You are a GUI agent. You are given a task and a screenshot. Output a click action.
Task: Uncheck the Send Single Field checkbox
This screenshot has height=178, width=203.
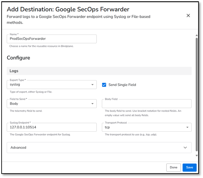pyautogui.click(x=104, y=85)
